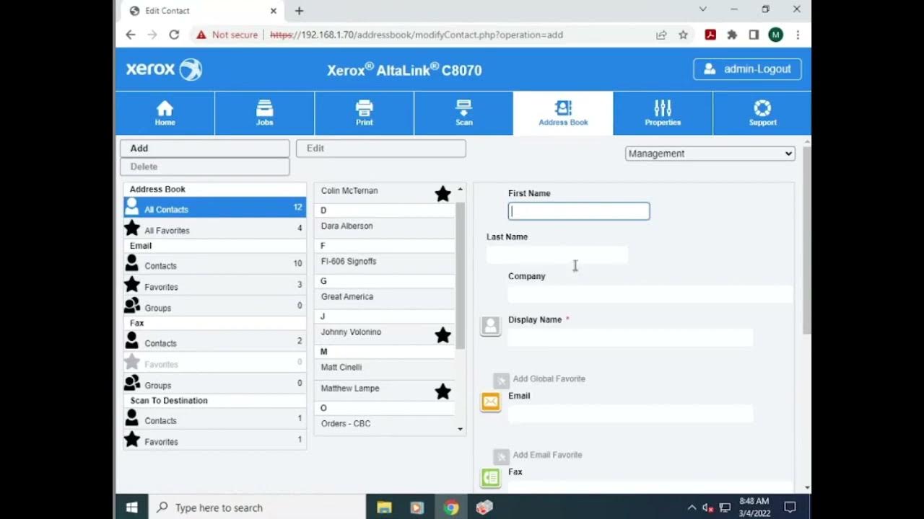Toggle Add Global Favorite star
Viewport: 924px width, 519px height.
[502, 381]
